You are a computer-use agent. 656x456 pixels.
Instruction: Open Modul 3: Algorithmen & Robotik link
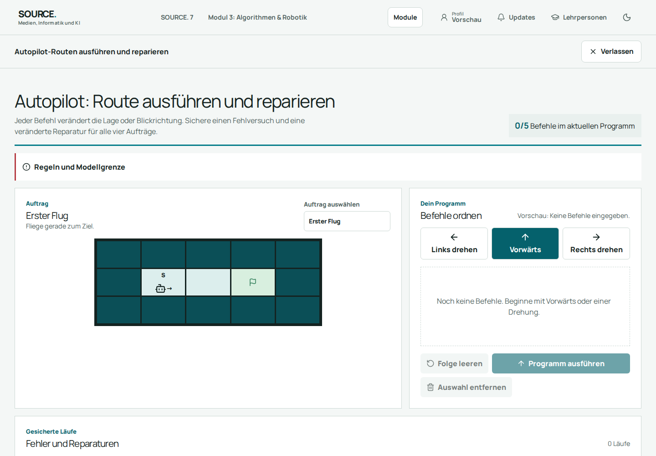click(257, 17)
